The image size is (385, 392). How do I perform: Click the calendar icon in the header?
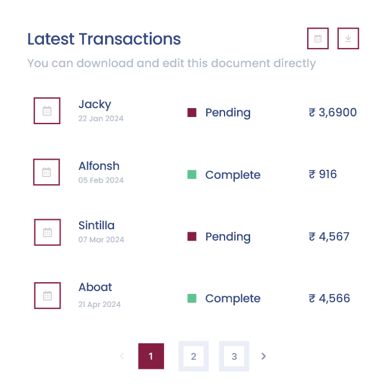(x=318, y=39)
